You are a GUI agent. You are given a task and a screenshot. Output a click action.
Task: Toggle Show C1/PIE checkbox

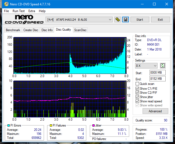[137, 88]
